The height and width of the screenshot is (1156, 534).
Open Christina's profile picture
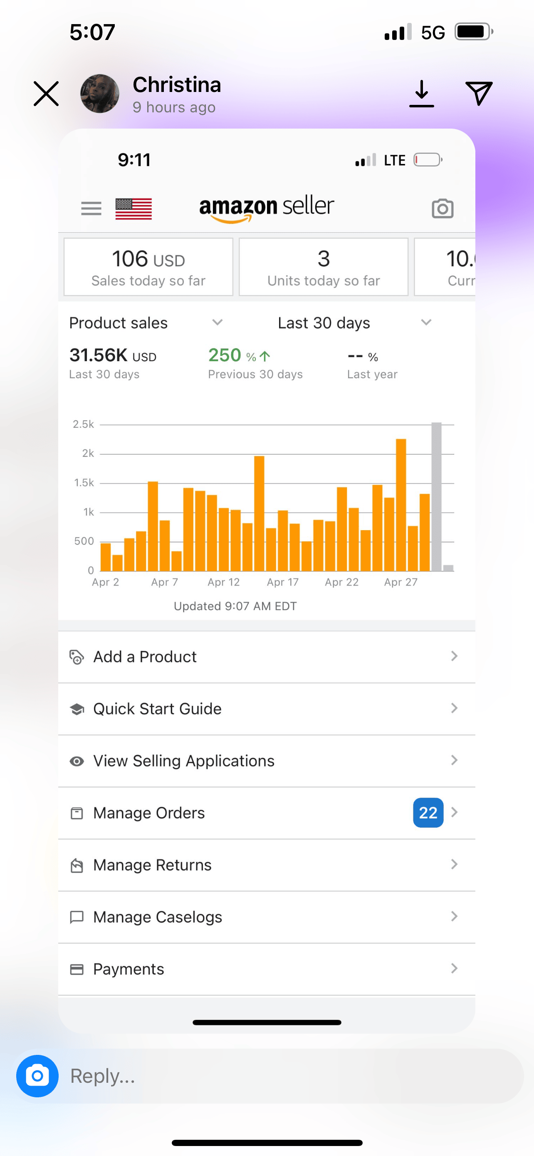click(99, 93)
